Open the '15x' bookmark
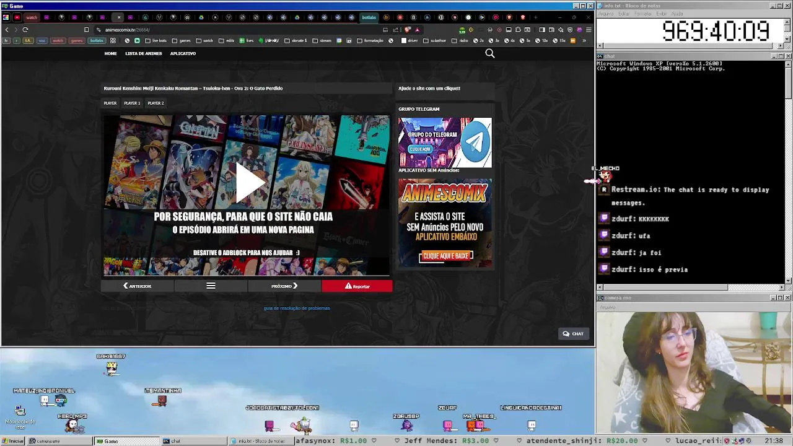This screenshot has height=446, width=793. pos(559,41)
